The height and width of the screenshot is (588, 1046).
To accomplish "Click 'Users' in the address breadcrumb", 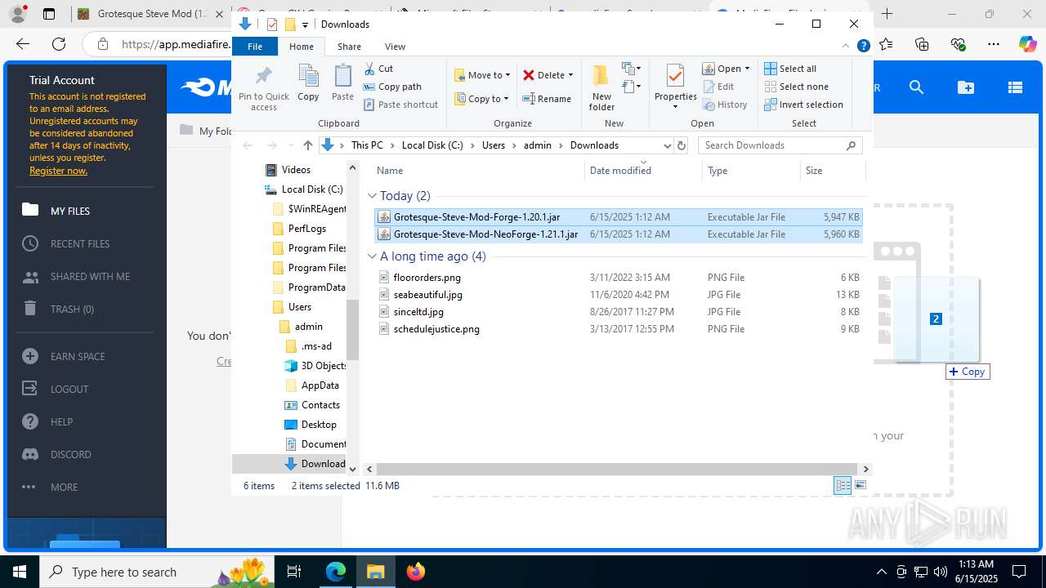I will coord(494,145).
